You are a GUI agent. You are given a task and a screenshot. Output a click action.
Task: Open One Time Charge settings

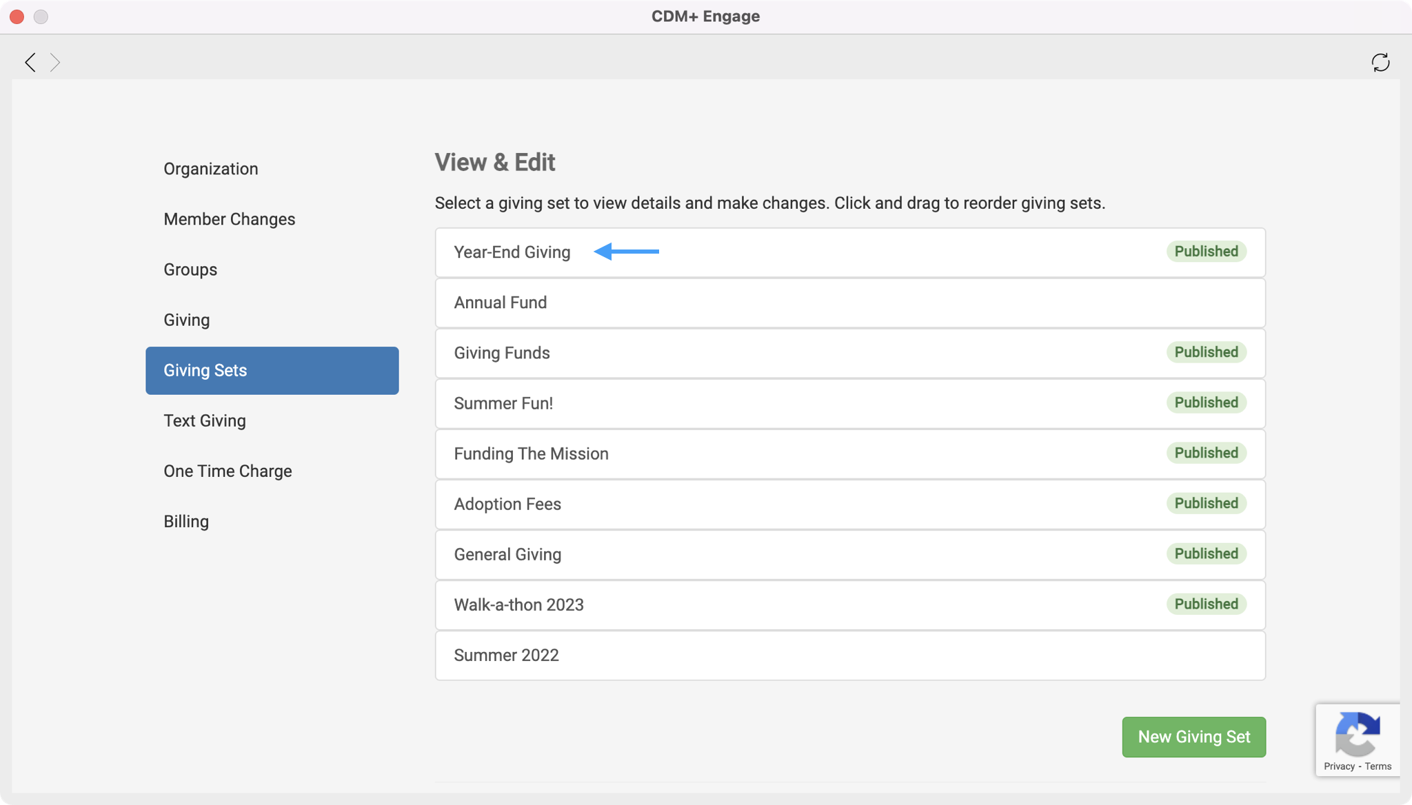tap(228, 471)
